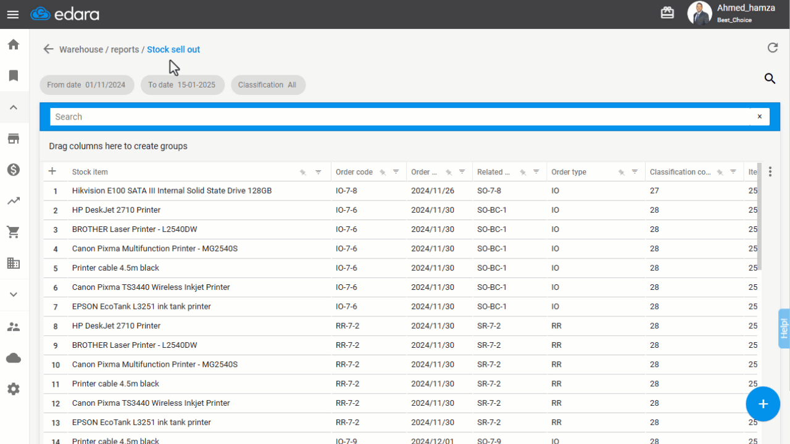Pin the Related column
790x444 pixels.
[523, 172]
